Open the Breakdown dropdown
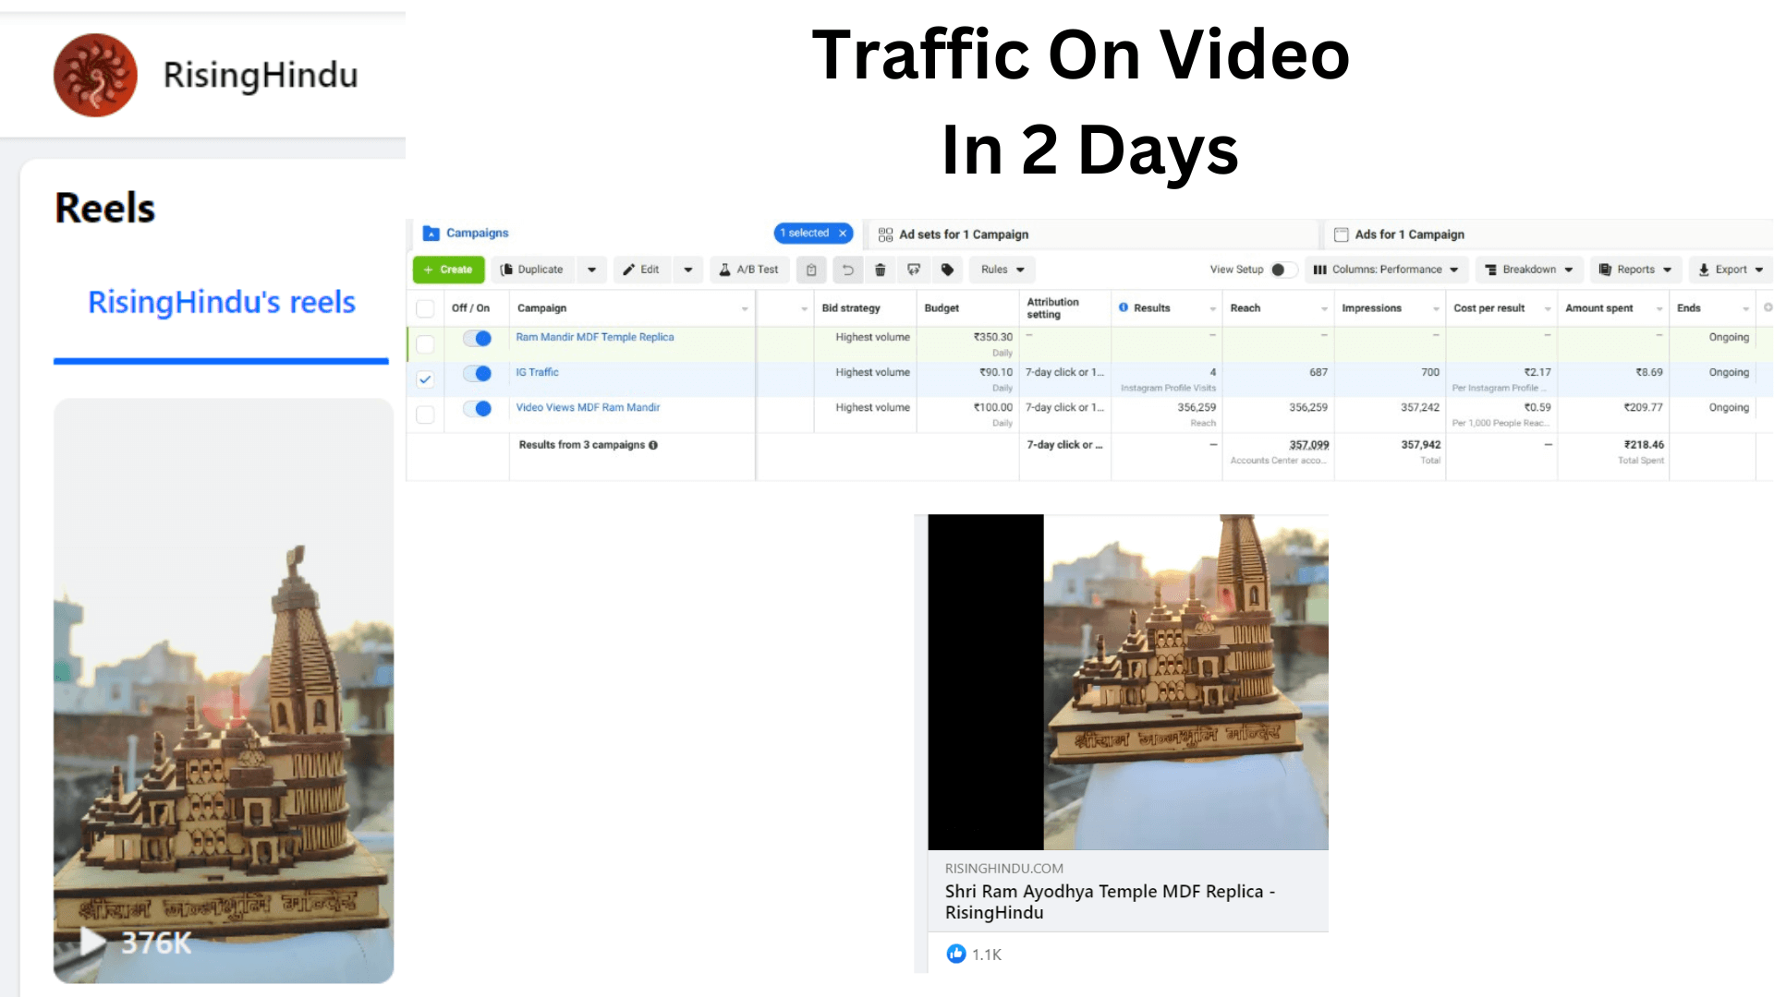This screenshot has height=997, width=1774. [1528, 270]
